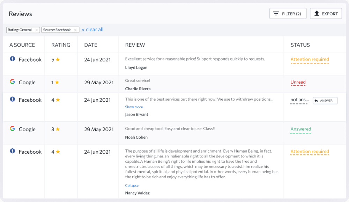349x202 pixels.
Task: Expand Jason Bryant's review with Show more
Action: (134, 107)
